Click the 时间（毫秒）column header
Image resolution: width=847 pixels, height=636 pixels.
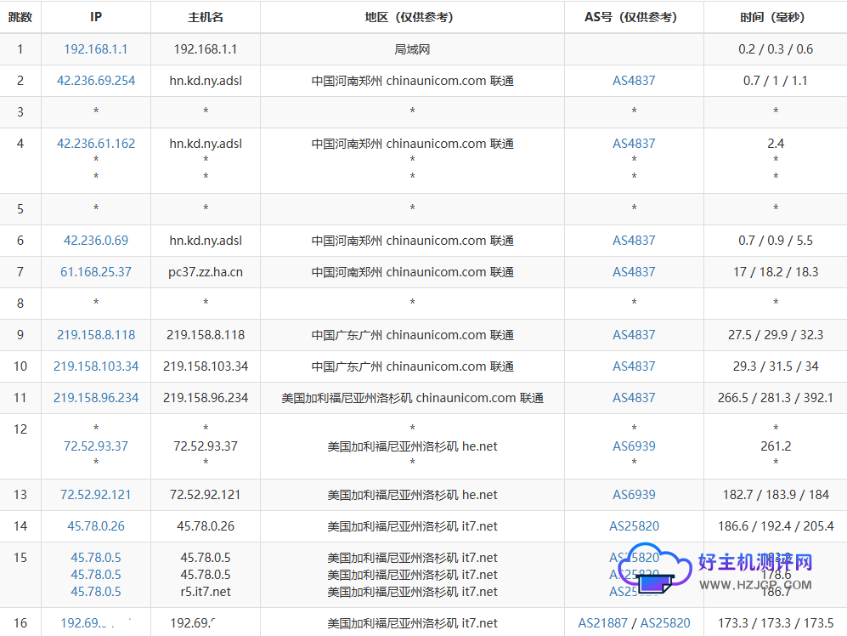coord(774,16)
